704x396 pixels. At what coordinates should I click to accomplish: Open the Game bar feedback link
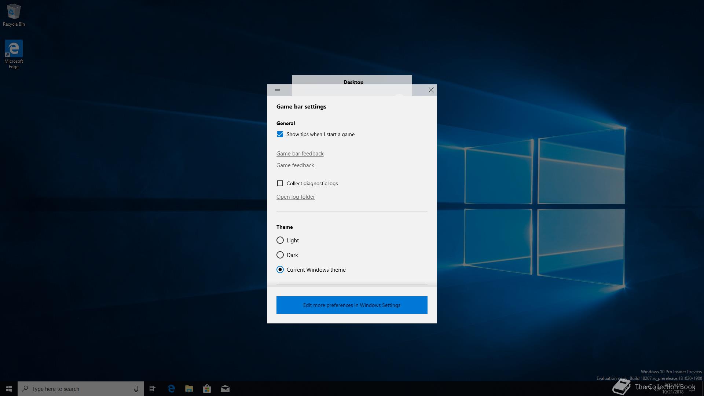pos(300,154)
